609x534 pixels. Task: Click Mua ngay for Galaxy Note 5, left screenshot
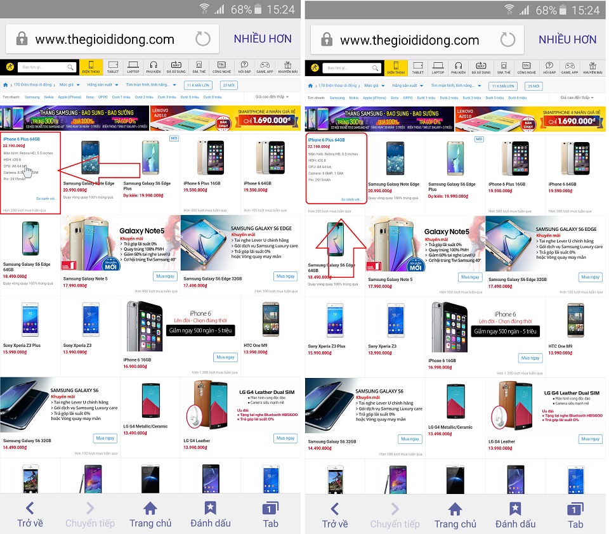click(165, 276)
